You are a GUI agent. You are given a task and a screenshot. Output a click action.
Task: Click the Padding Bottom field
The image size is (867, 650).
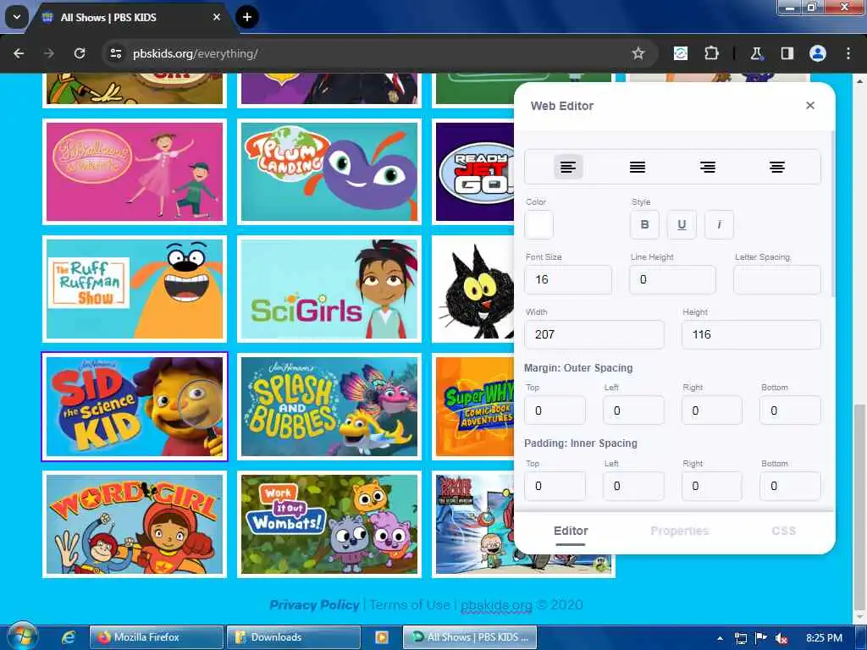click(790, 486)
